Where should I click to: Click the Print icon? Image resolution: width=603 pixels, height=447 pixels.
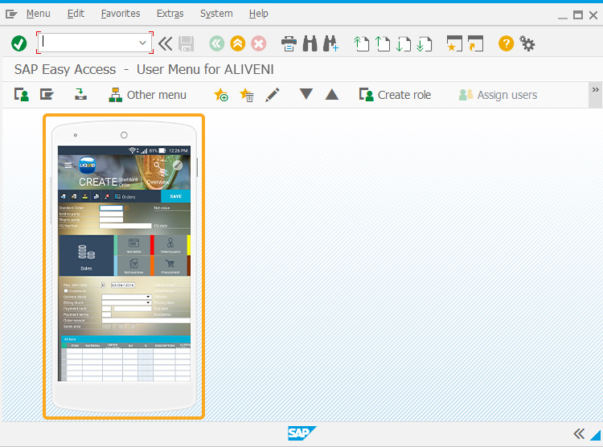pyautogui.click(x=289, y=43)
